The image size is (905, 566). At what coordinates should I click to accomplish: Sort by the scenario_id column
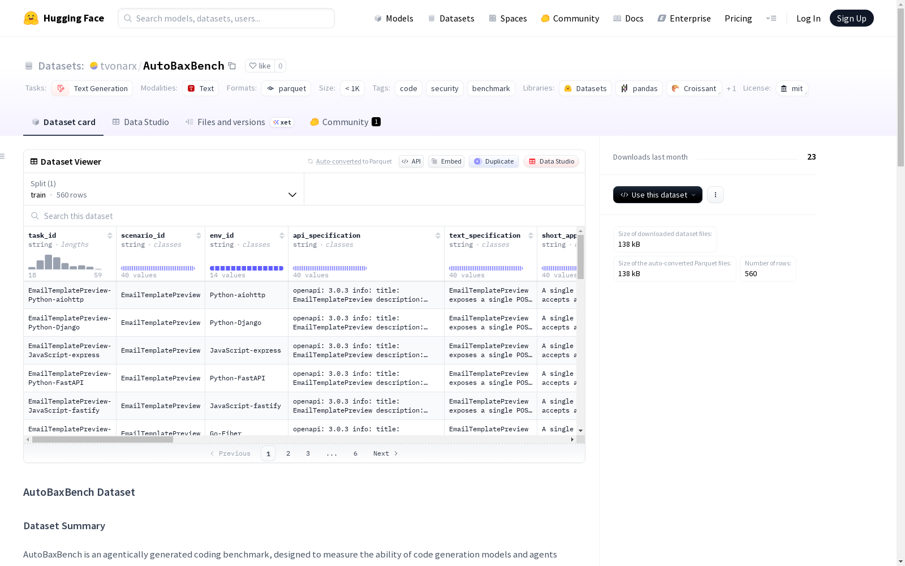point(199,235)
